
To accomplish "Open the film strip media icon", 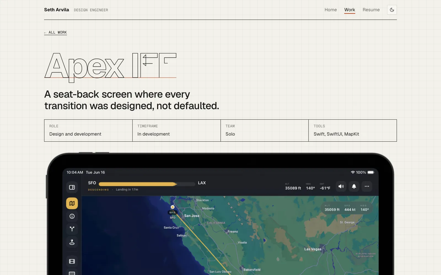I will tap(72, 261).
